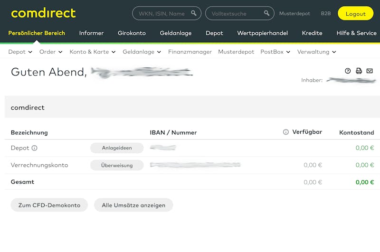Click the Volltextsuche magnifier icon

[x=266, y=13]
